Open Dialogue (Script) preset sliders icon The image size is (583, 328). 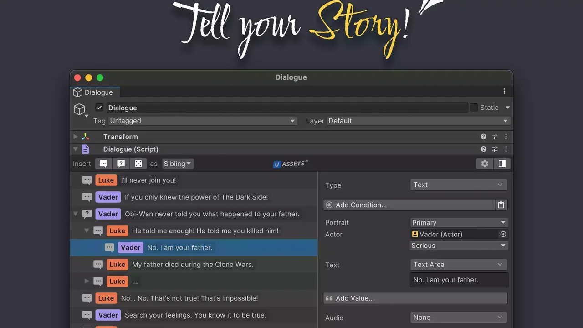pyautogui.click(x=495, y=149)
